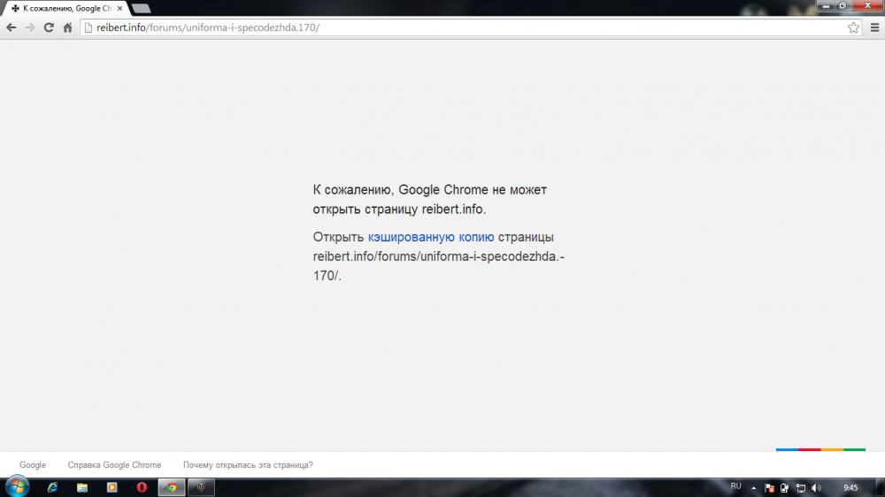Open the "кэшированную копию" link
Screen dimensions: 885x497
click(x=431, y=237)
